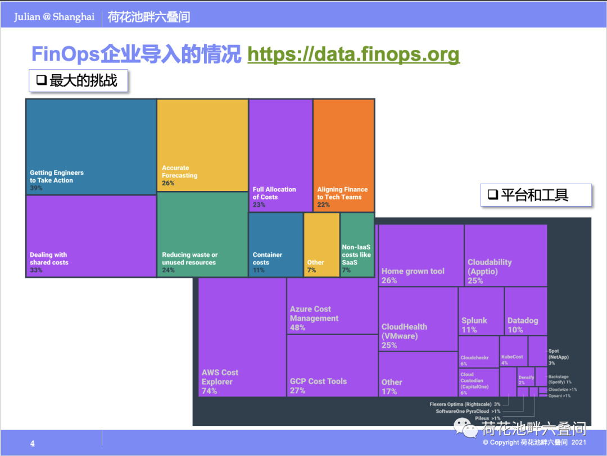Image resolution: width=607 pixels, height=456 pixels.
Task: Click the 'Backstage (Spotify) 1%' label
Action: pyautogui.click(x=560, y=379)
